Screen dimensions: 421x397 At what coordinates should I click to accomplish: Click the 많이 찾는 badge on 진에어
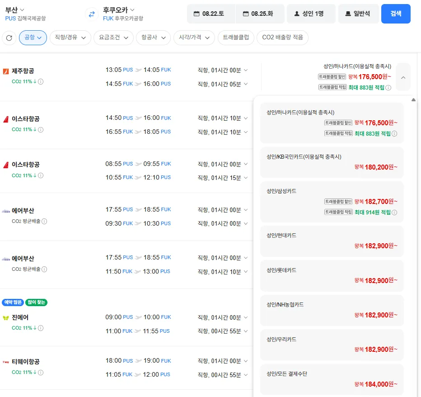[x=36, y=302]
